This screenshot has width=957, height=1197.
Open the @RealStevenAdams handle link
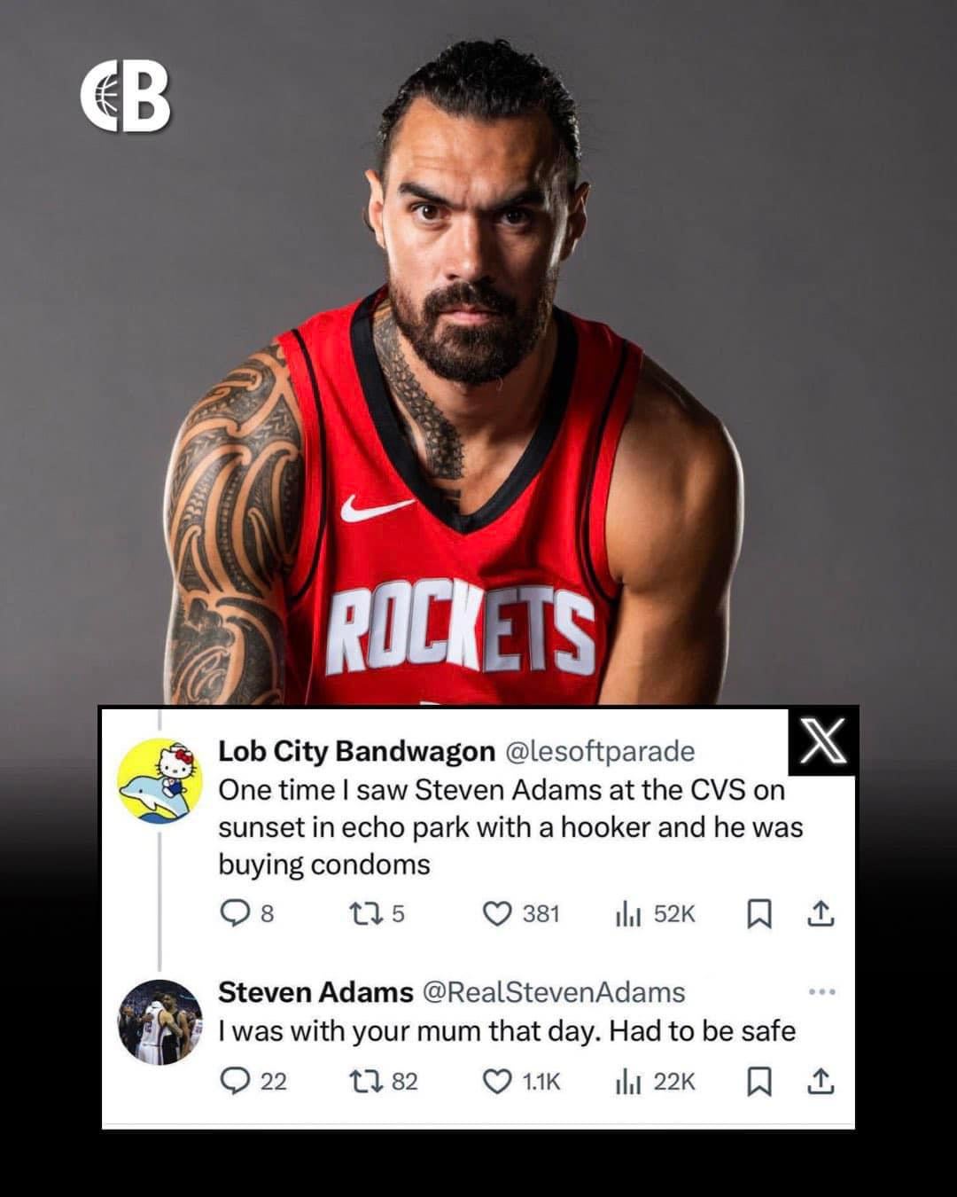[554, 992]
